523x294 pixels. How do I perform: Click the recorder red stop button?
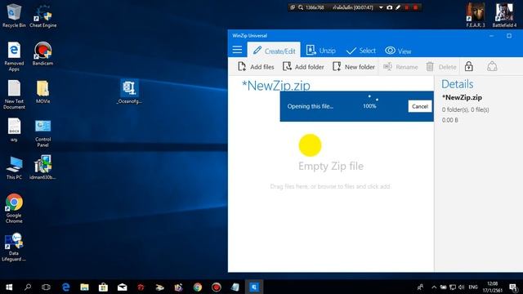coord(415,7)
